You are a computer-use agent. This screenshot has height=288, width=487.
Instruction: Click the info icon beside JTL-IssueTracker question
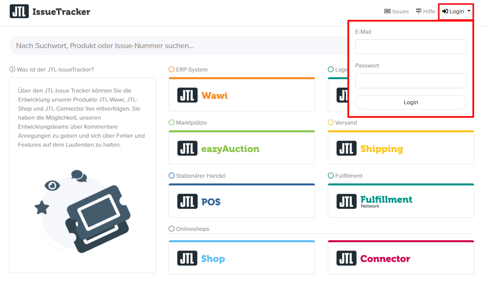(x=12, y=69)
